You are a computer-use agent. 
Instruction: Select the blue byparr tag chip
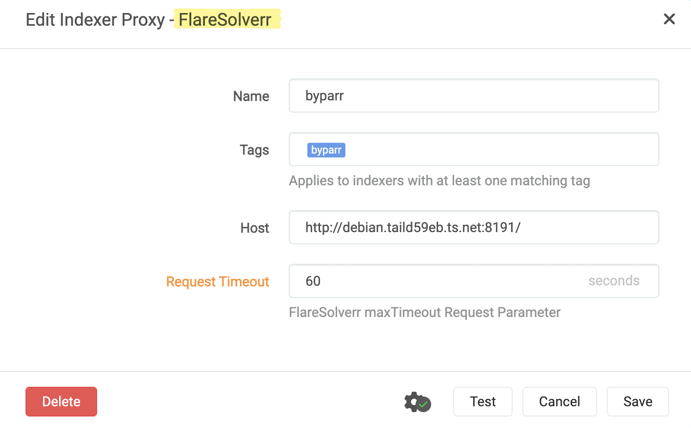(326, 150)
